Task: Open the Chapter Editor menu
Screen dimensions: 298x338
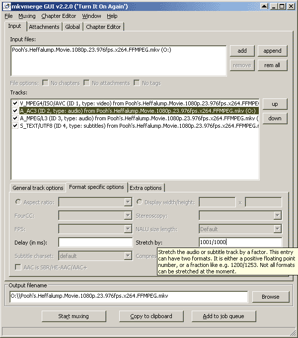Action: (x=59, y=16)
